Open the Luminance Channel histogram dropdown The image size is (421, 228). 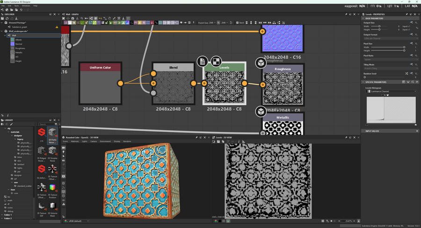(x=391, y=91)
